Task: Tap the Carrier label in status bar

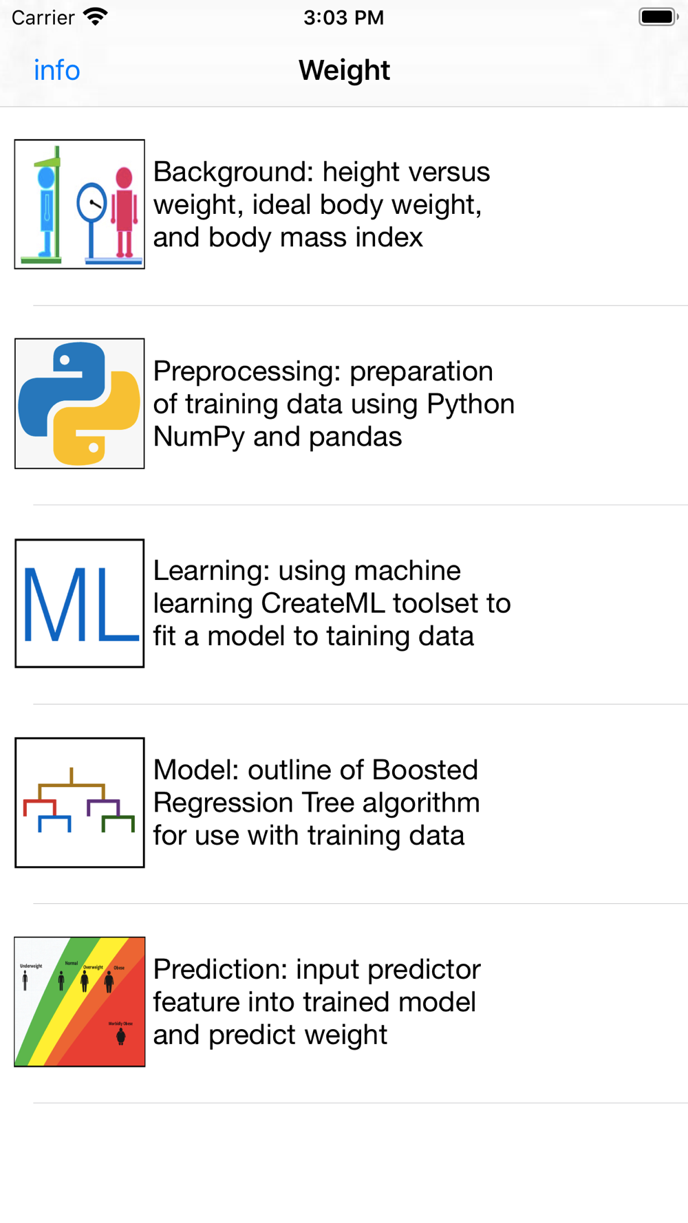Action: tap(43, 17)
